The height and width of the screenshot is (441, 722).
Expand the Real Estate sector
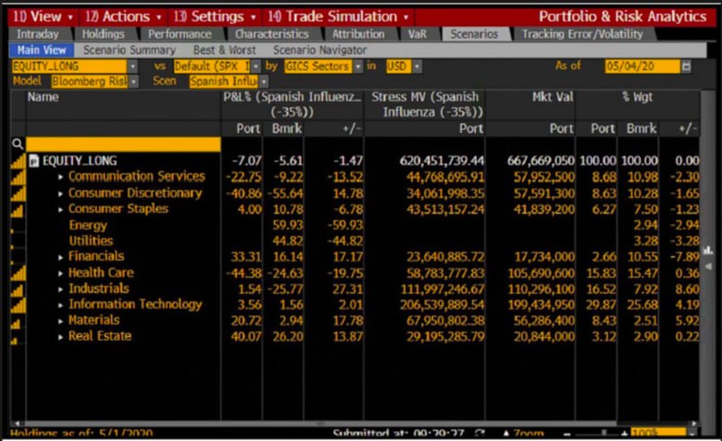(60, 337)
